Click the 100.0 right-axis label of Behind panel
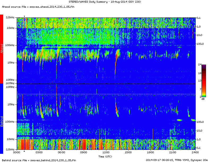 coord(200,122)
